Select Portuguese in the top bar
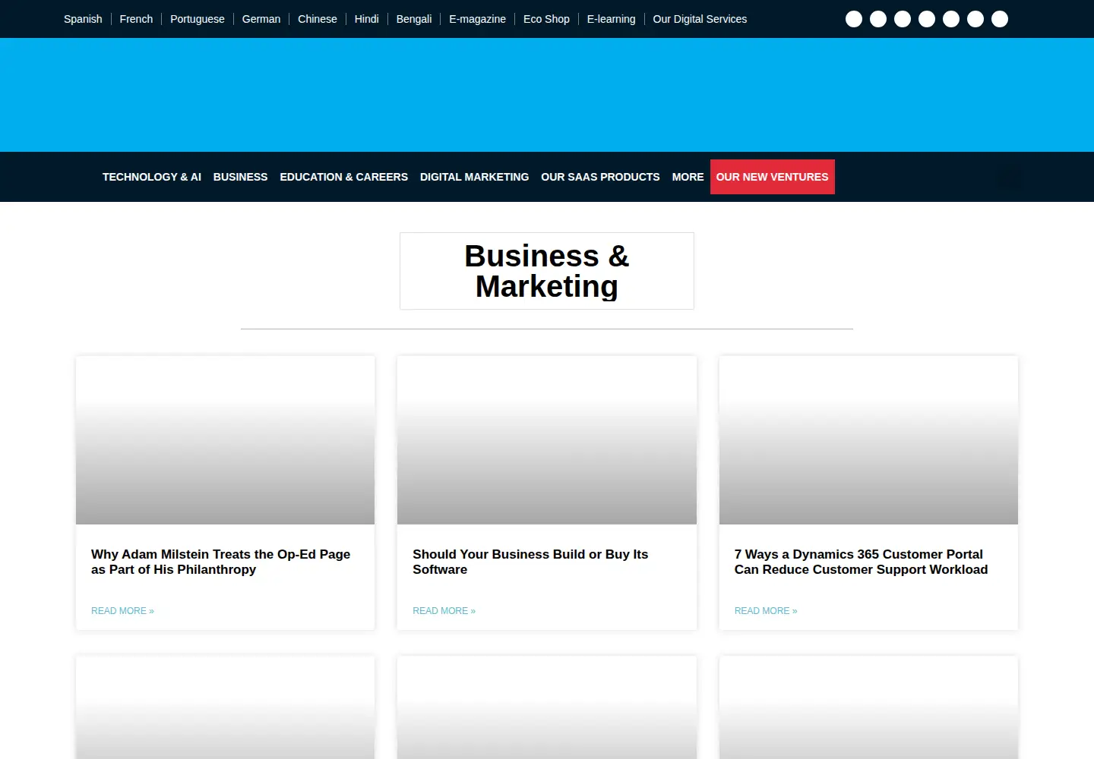This screenshot has height=759, width=1094. click(x=198, y=19)
